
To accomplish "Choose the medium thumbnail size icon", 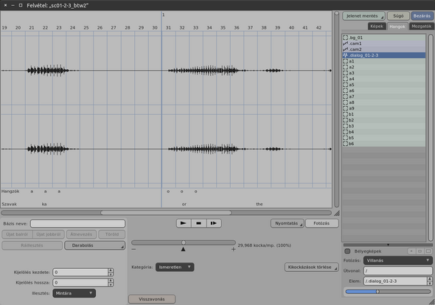I will coord(420,251).
